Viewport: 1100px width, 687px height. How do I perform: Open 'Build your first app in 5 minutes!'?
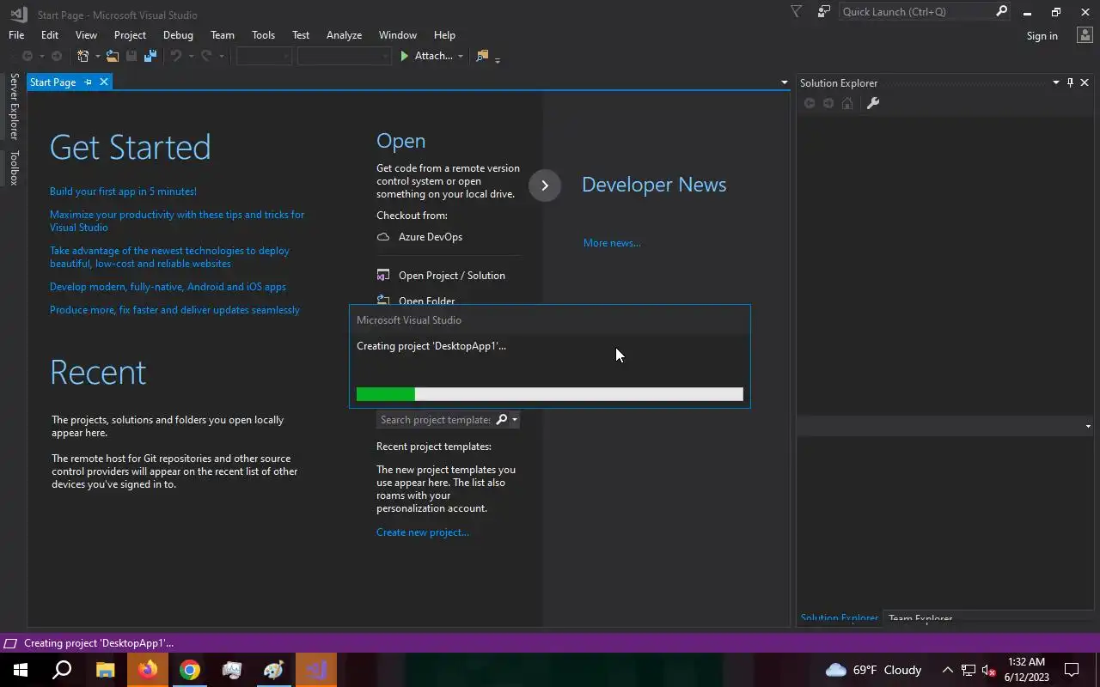coord(123,192)
